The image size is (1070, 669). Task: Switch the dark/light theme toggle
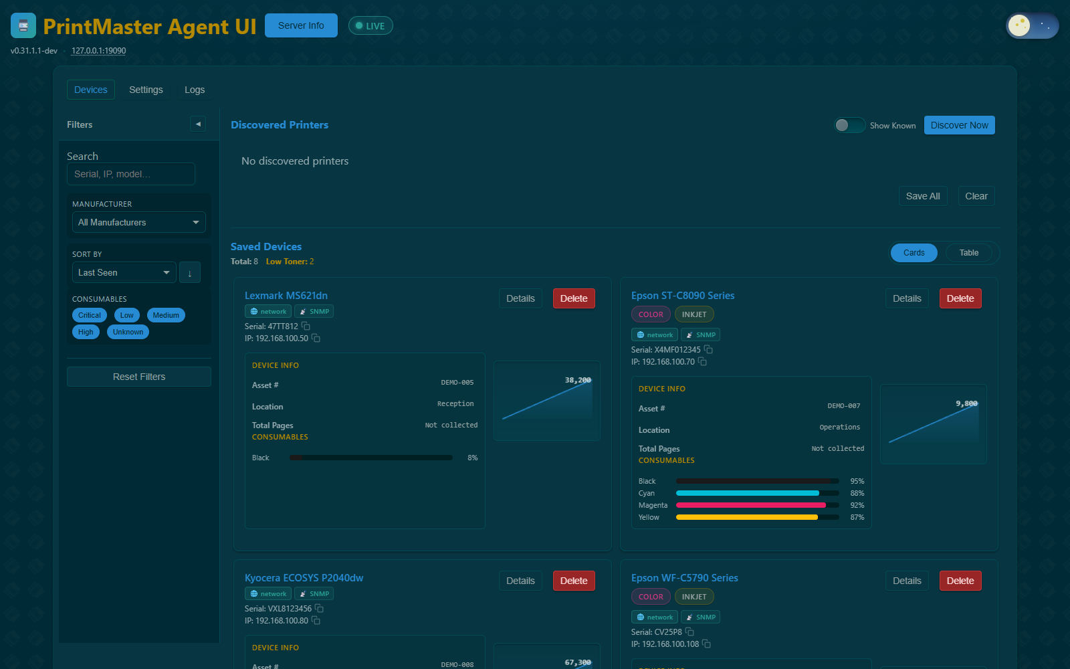tap(1033, 25)
